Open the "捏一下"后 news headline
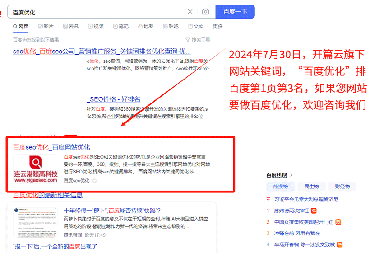Screen dimensions: 370x253 click(x=55, y=247)
